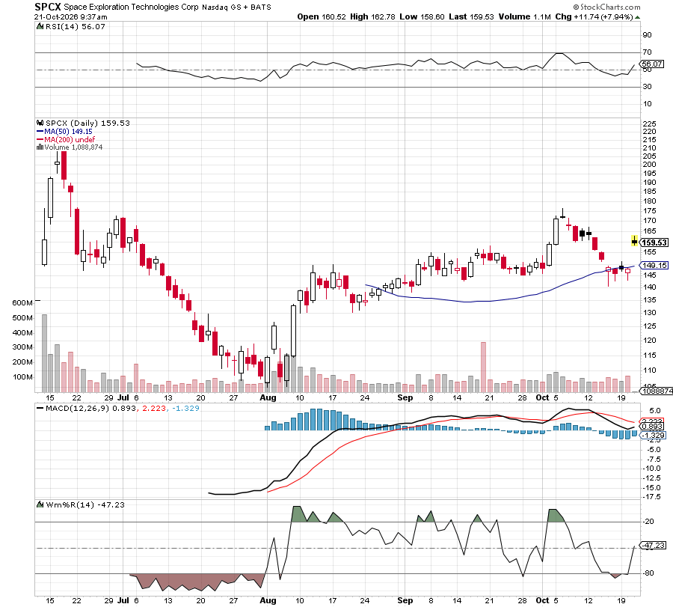Click the tallest pink September volume bar
Viewport: 673px width, 607px height.
pos(483,367)
